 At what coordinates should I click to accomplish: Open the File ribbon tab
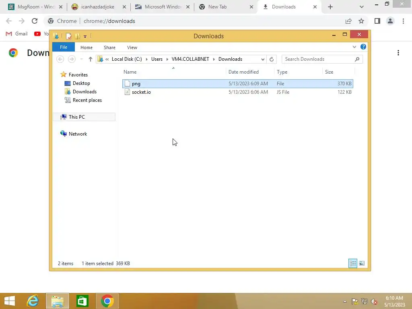coord(64,47)
